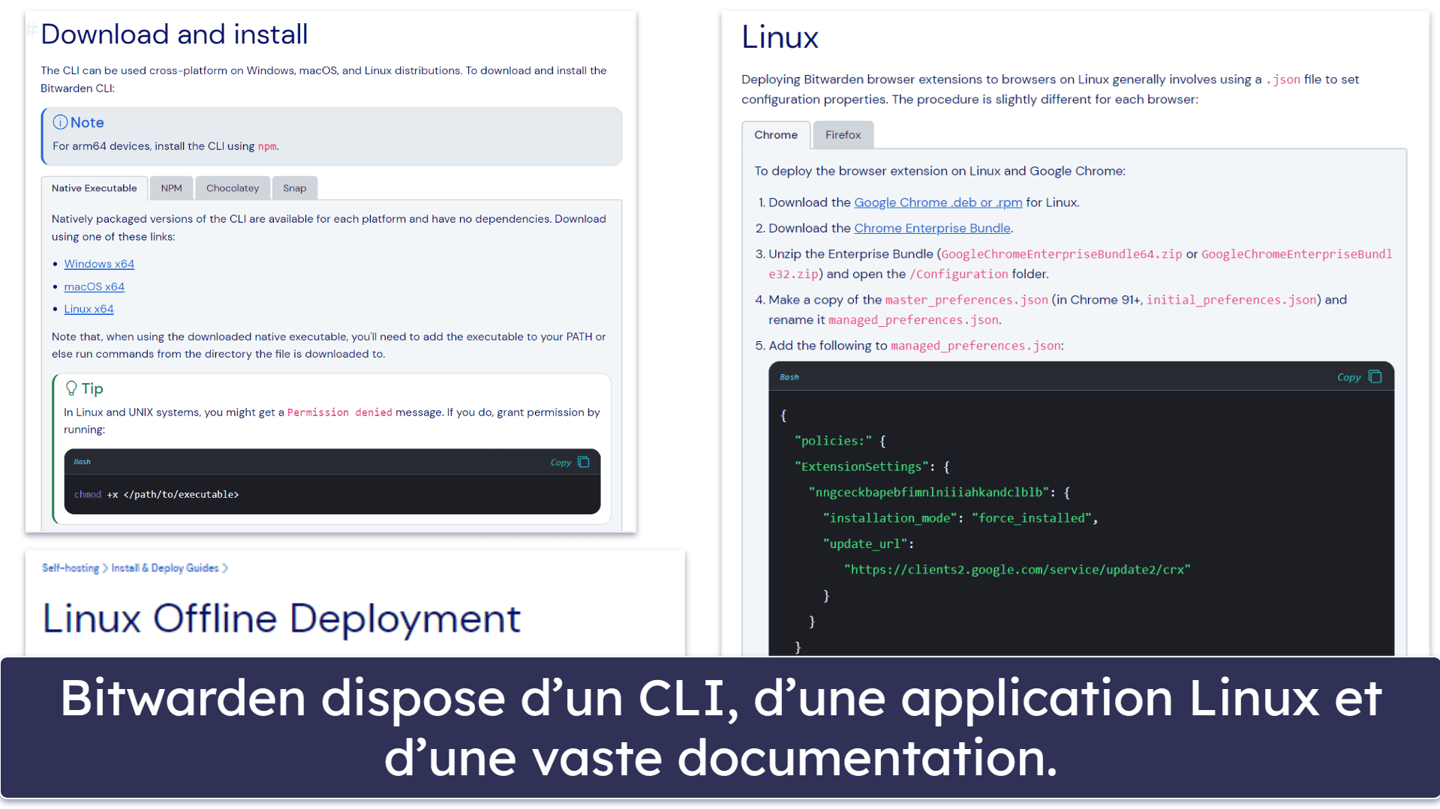
Task: Click the update_url value in code block
Action: [1017, 570]
